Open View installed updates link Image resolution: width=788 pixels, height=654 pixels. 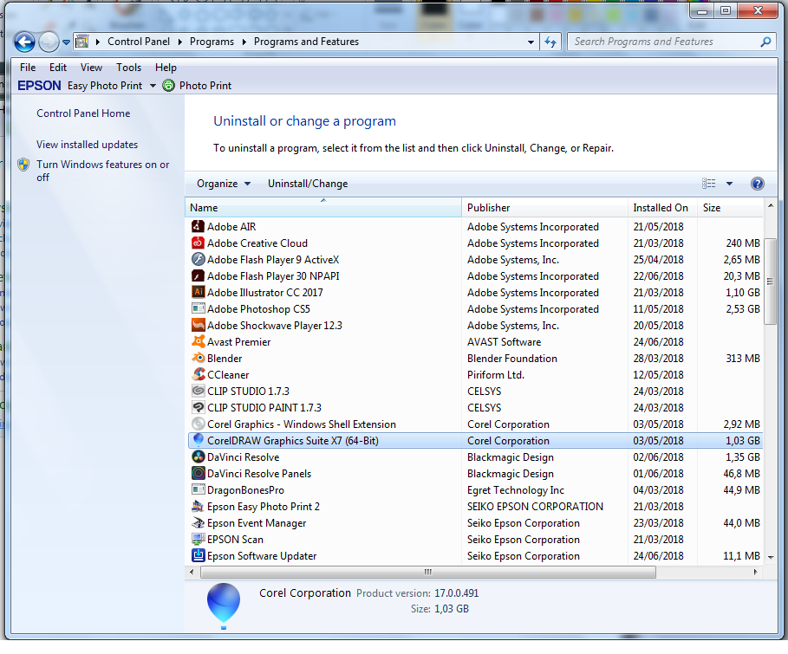[87, 145]
